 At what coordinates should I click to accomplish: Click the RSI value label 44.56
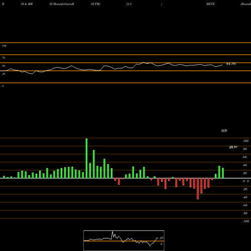pyautogui.click(x=231, y=64)
